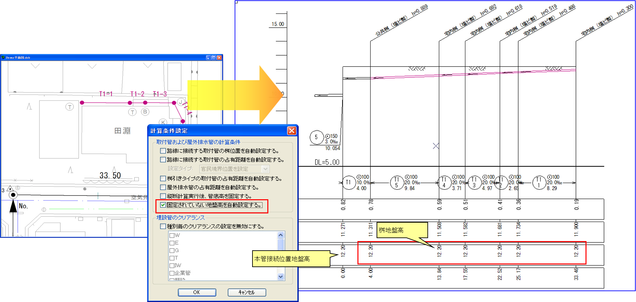Click the circled B symbol on the plan
This screenshot has height=302, width=636.
coord(145,112)
